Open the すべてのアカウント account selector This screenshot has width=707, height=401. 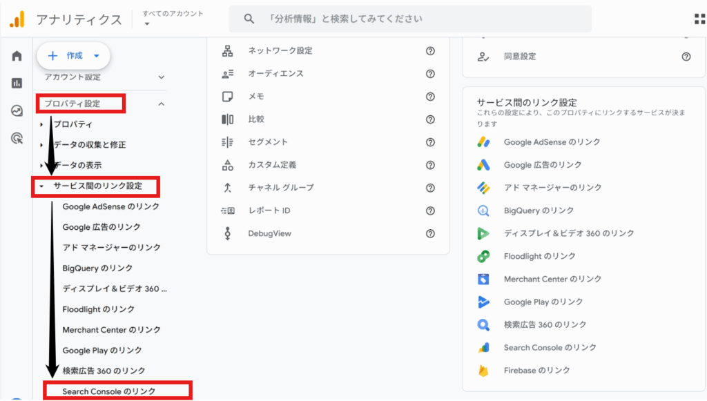pyautogui.click(x=173, y=18)
